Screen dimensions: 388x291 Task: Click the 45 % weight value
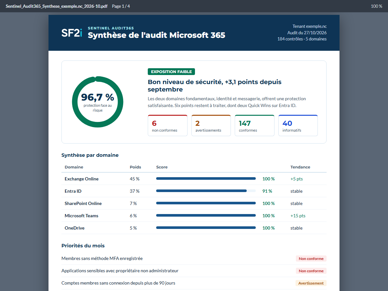pos(135,179)
